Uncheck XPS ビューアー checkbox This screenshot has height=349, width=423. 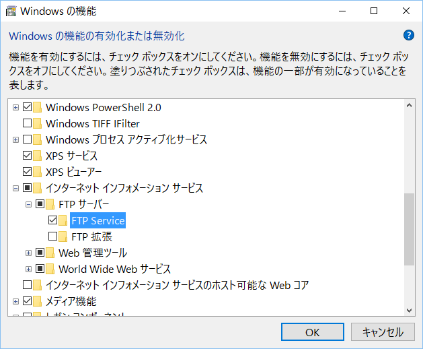28,172
